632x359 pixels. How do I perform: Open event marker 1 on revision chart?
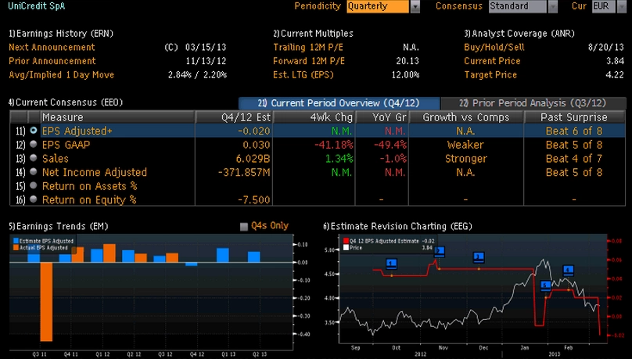tap(391, 264)
